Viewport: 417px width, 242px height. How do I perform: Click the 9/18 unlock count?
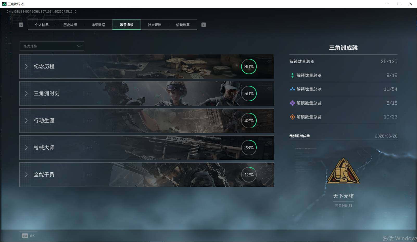click(392, 75)
